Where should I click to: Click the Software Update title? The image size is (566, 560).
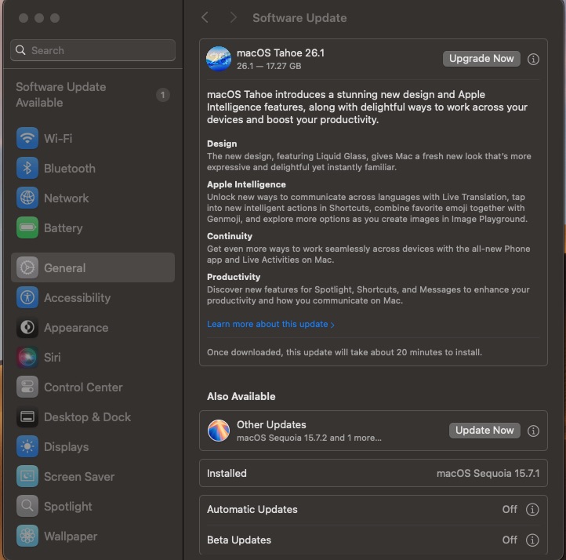click(x=299, y=18)
